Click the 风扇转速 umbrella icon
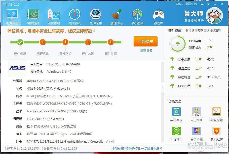This screenshot has height=154, width=229. (x=172, y=77)
